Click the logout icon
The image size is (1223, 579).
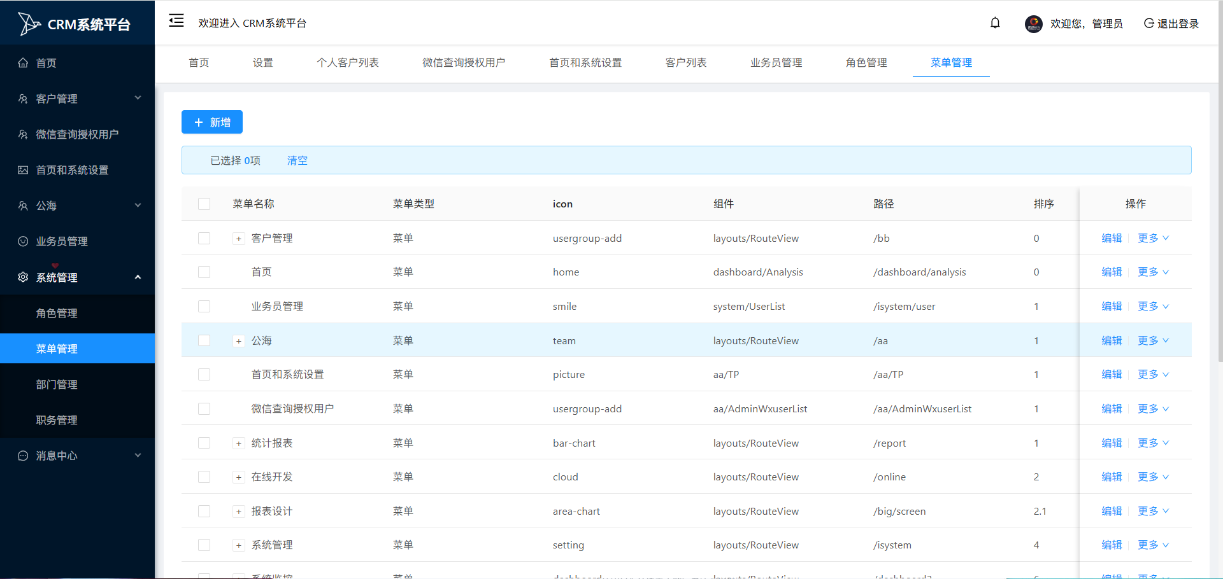click(1148, 23)
